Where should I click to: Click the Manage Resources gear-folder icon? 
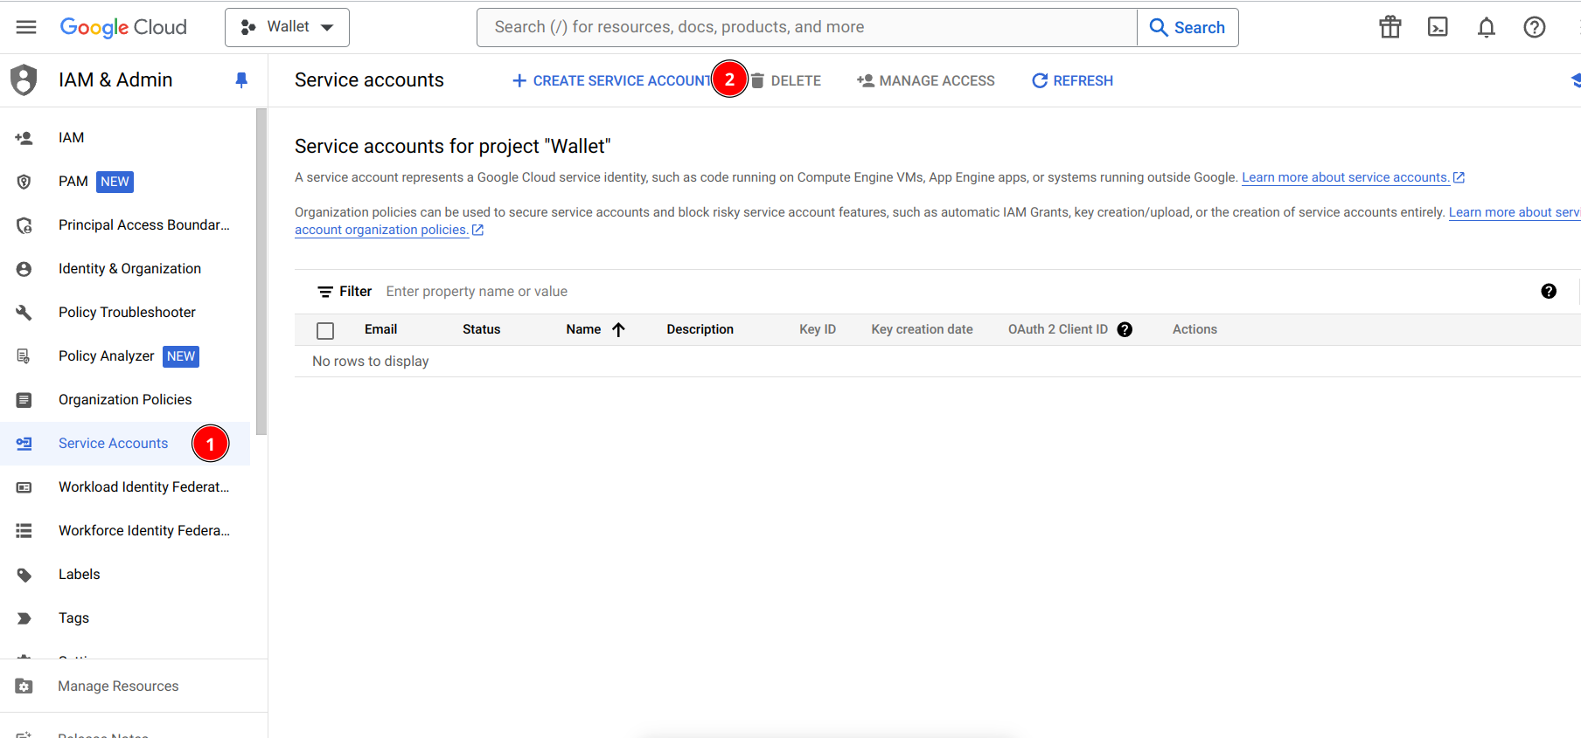coord(24,686)
